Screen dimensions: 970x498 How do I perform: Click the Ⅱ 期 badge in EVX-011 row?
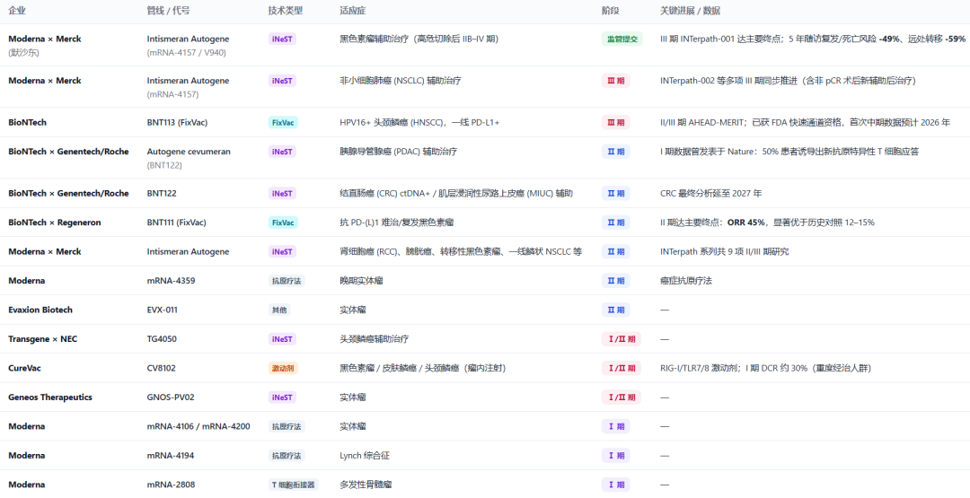click(x=615, y=310)
